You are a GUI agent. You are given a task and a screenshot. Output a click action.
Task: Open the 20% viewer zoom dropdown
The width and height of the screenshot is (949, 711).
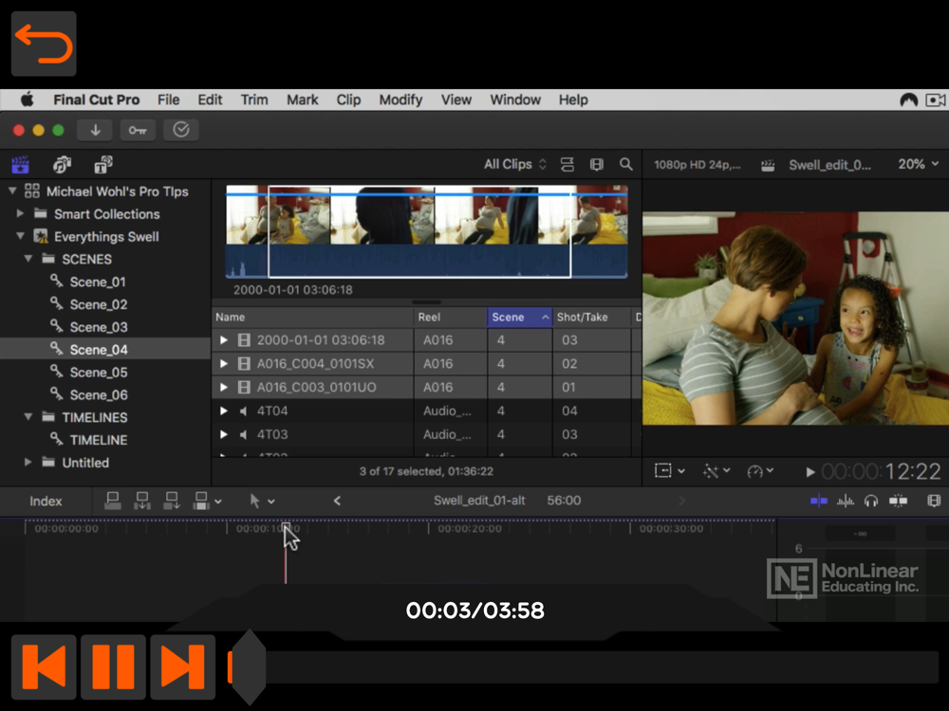[x=918, y=164]
